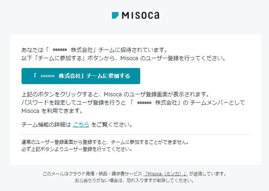Open the「Misoca（ミソカ）」footer link

pos(165,174)
